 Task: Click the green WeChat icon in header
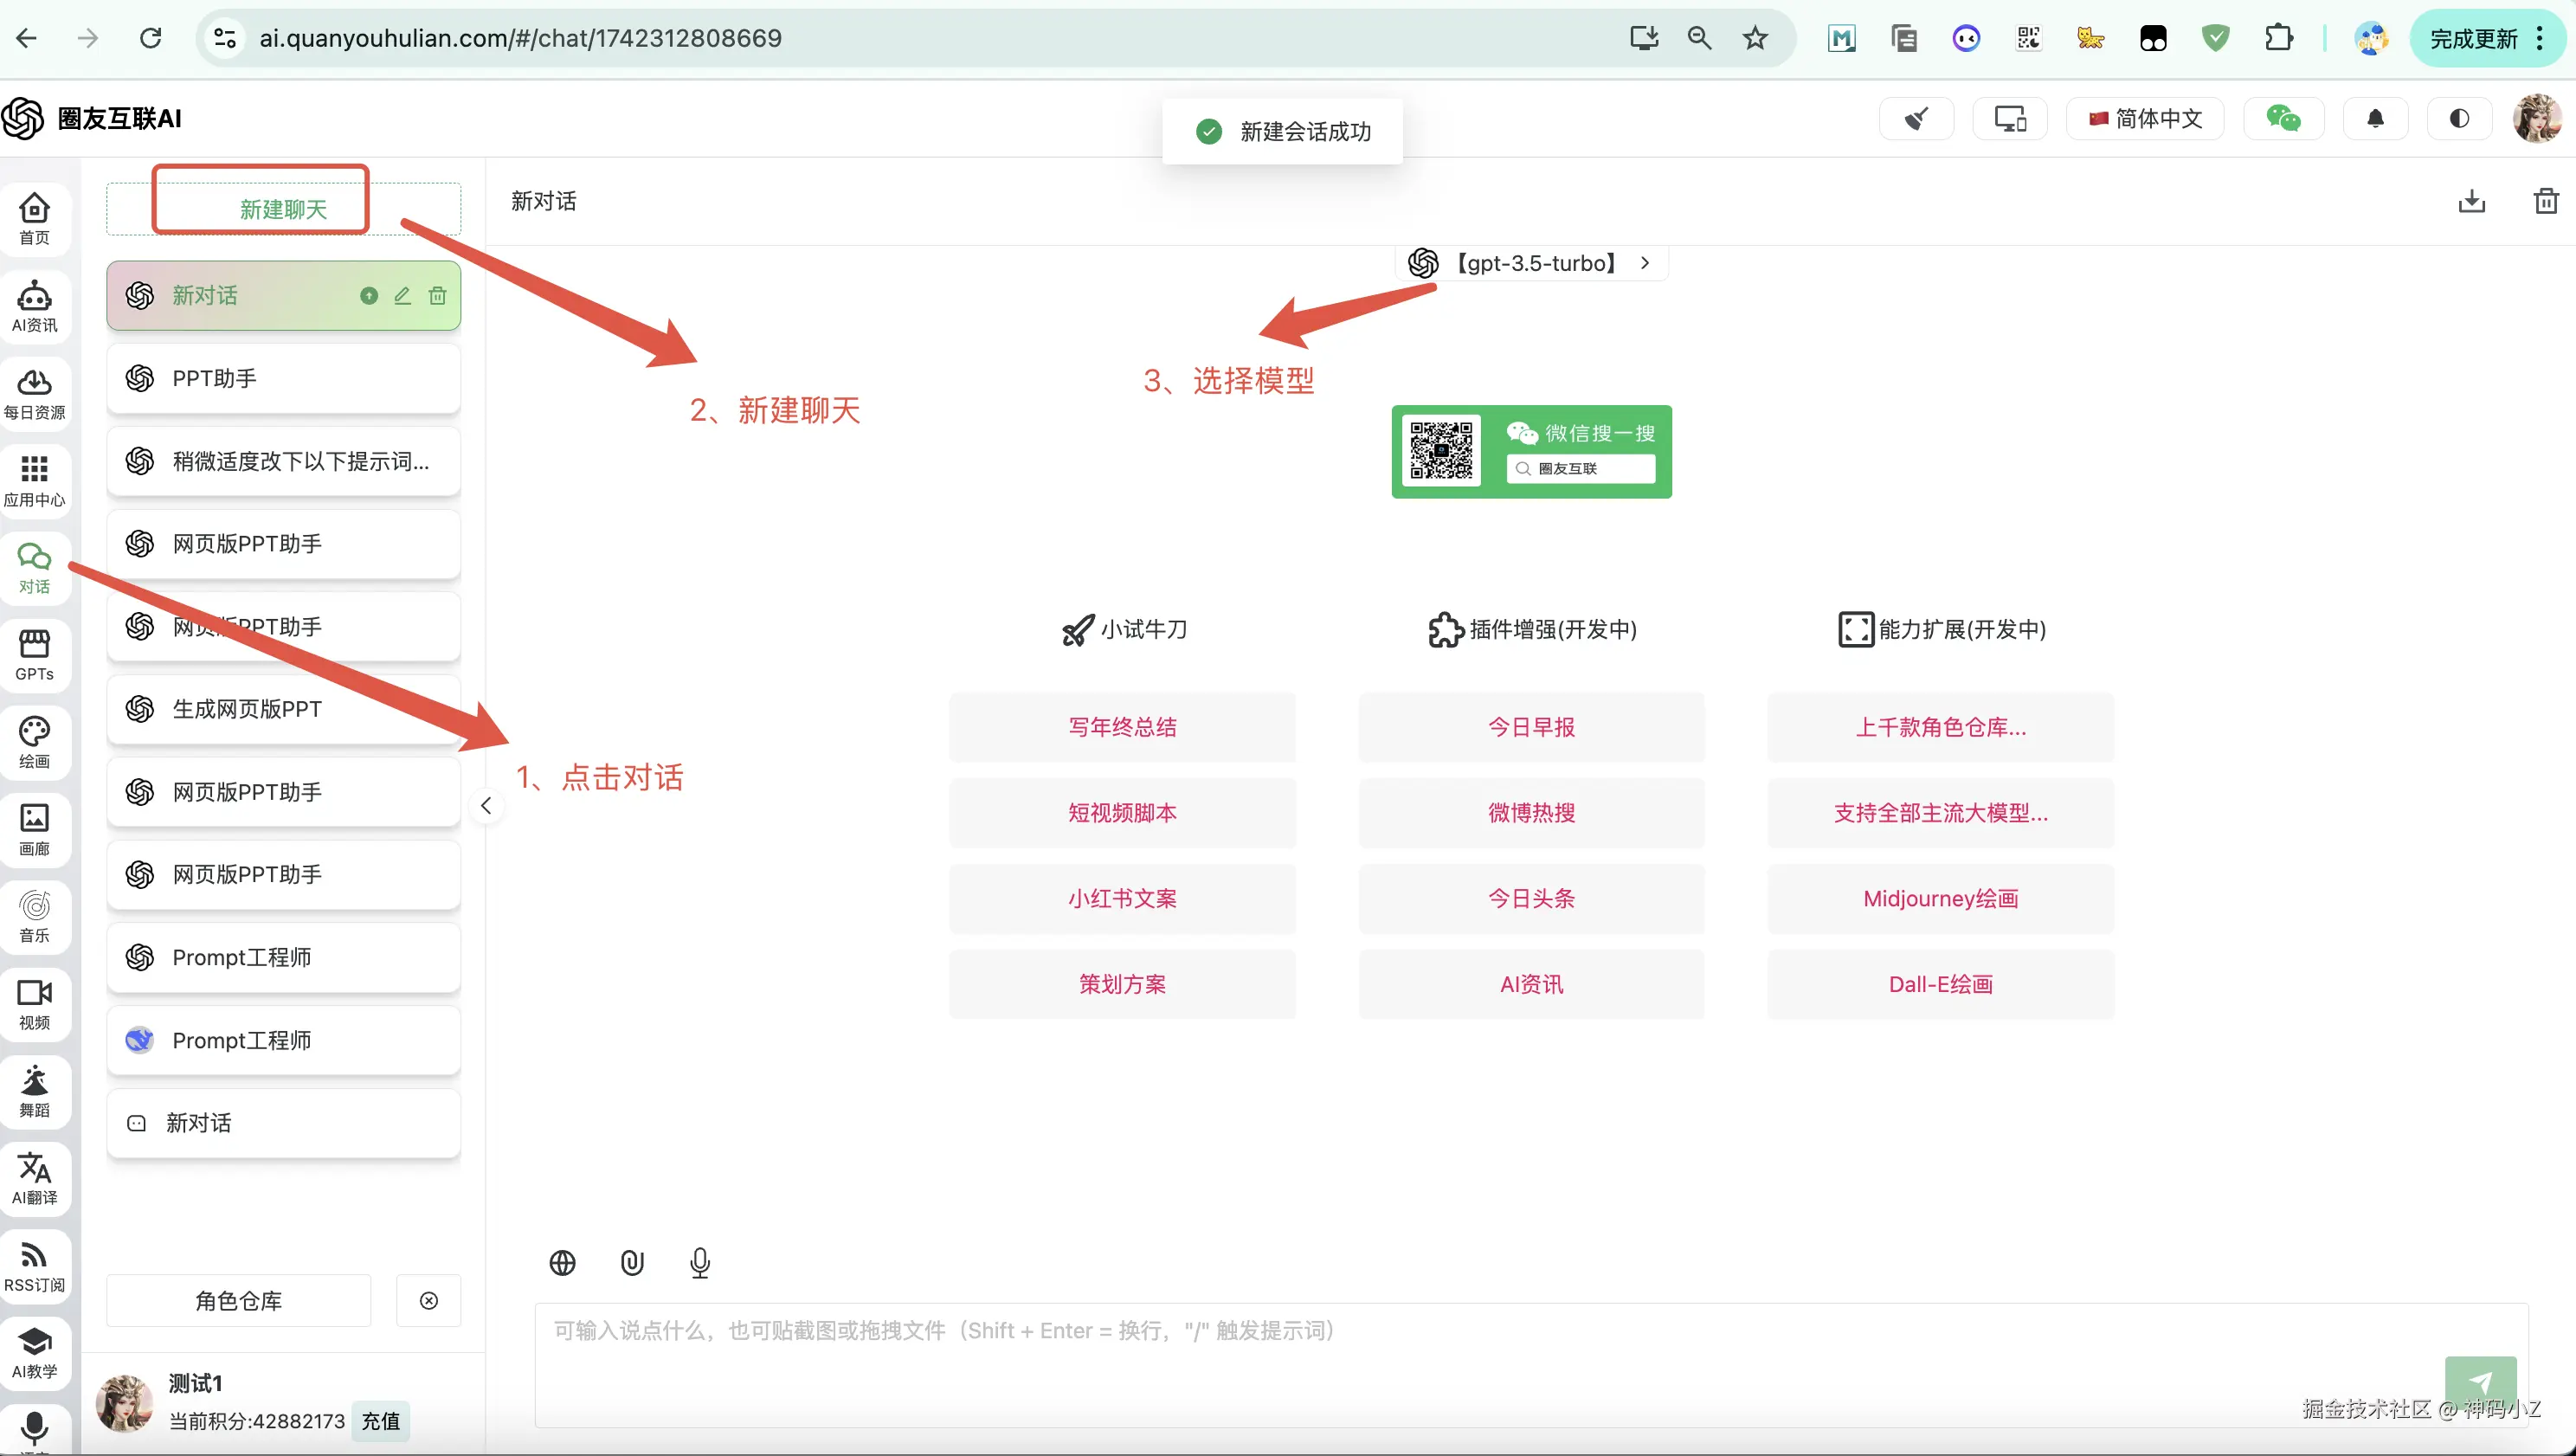tap(2283, 119)
